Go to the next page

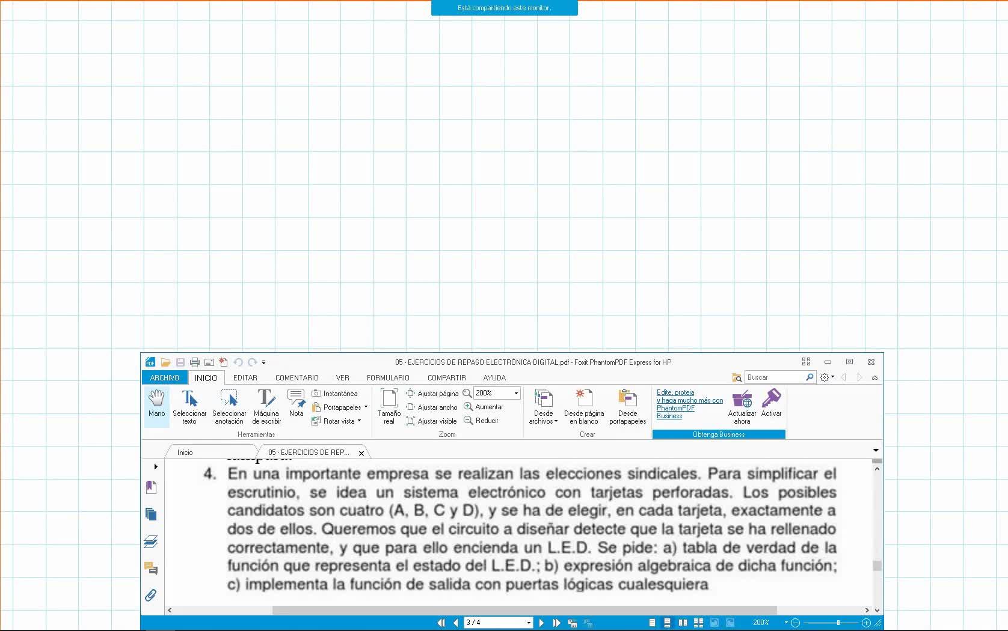coord(541,623)
